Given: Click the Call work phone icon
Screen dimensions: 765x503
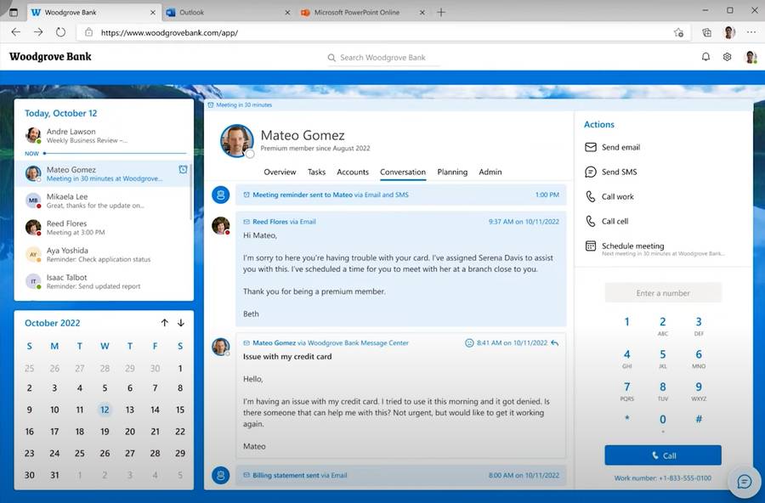Looking at the screenshot, I should pos(591,196).
